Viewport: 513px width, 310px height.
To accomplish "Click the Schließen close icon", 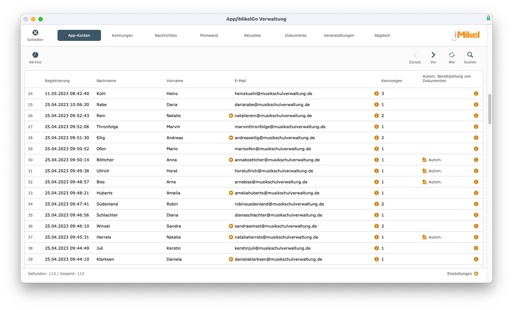I will click(x=35, y=33).
